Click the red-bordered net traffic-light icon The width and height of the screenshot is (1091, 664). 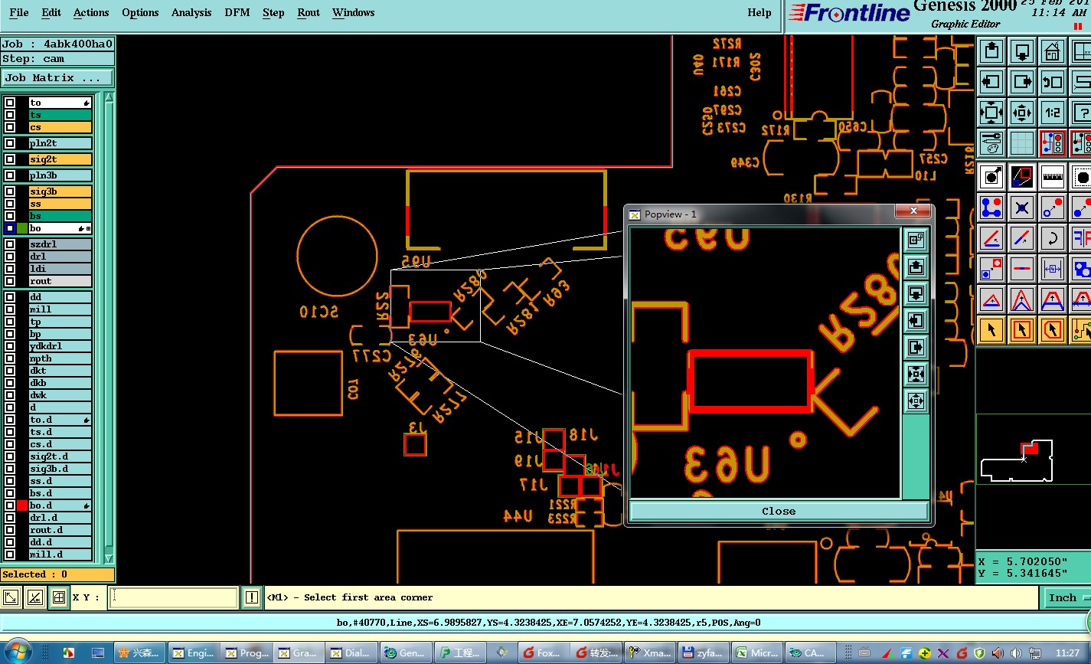click(x=1053, y=142)
